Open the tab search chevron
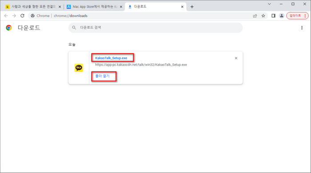311x173 pixels. pyautogui.click(x=269, y=4)
